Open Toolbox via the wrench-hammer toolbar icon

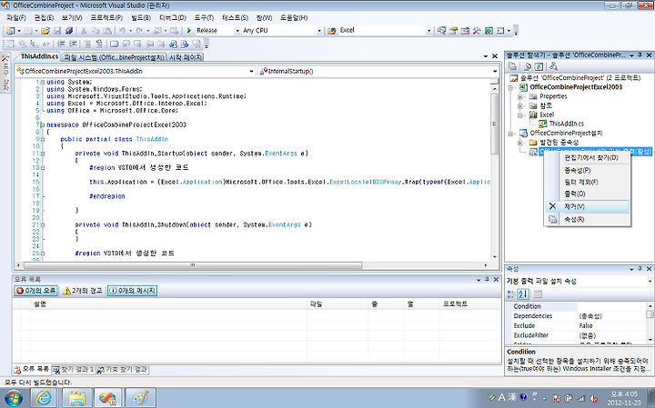click(x=477, y=31)
